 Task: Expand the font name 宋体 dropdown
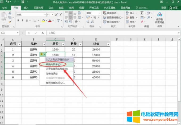(x=45, y=14)
